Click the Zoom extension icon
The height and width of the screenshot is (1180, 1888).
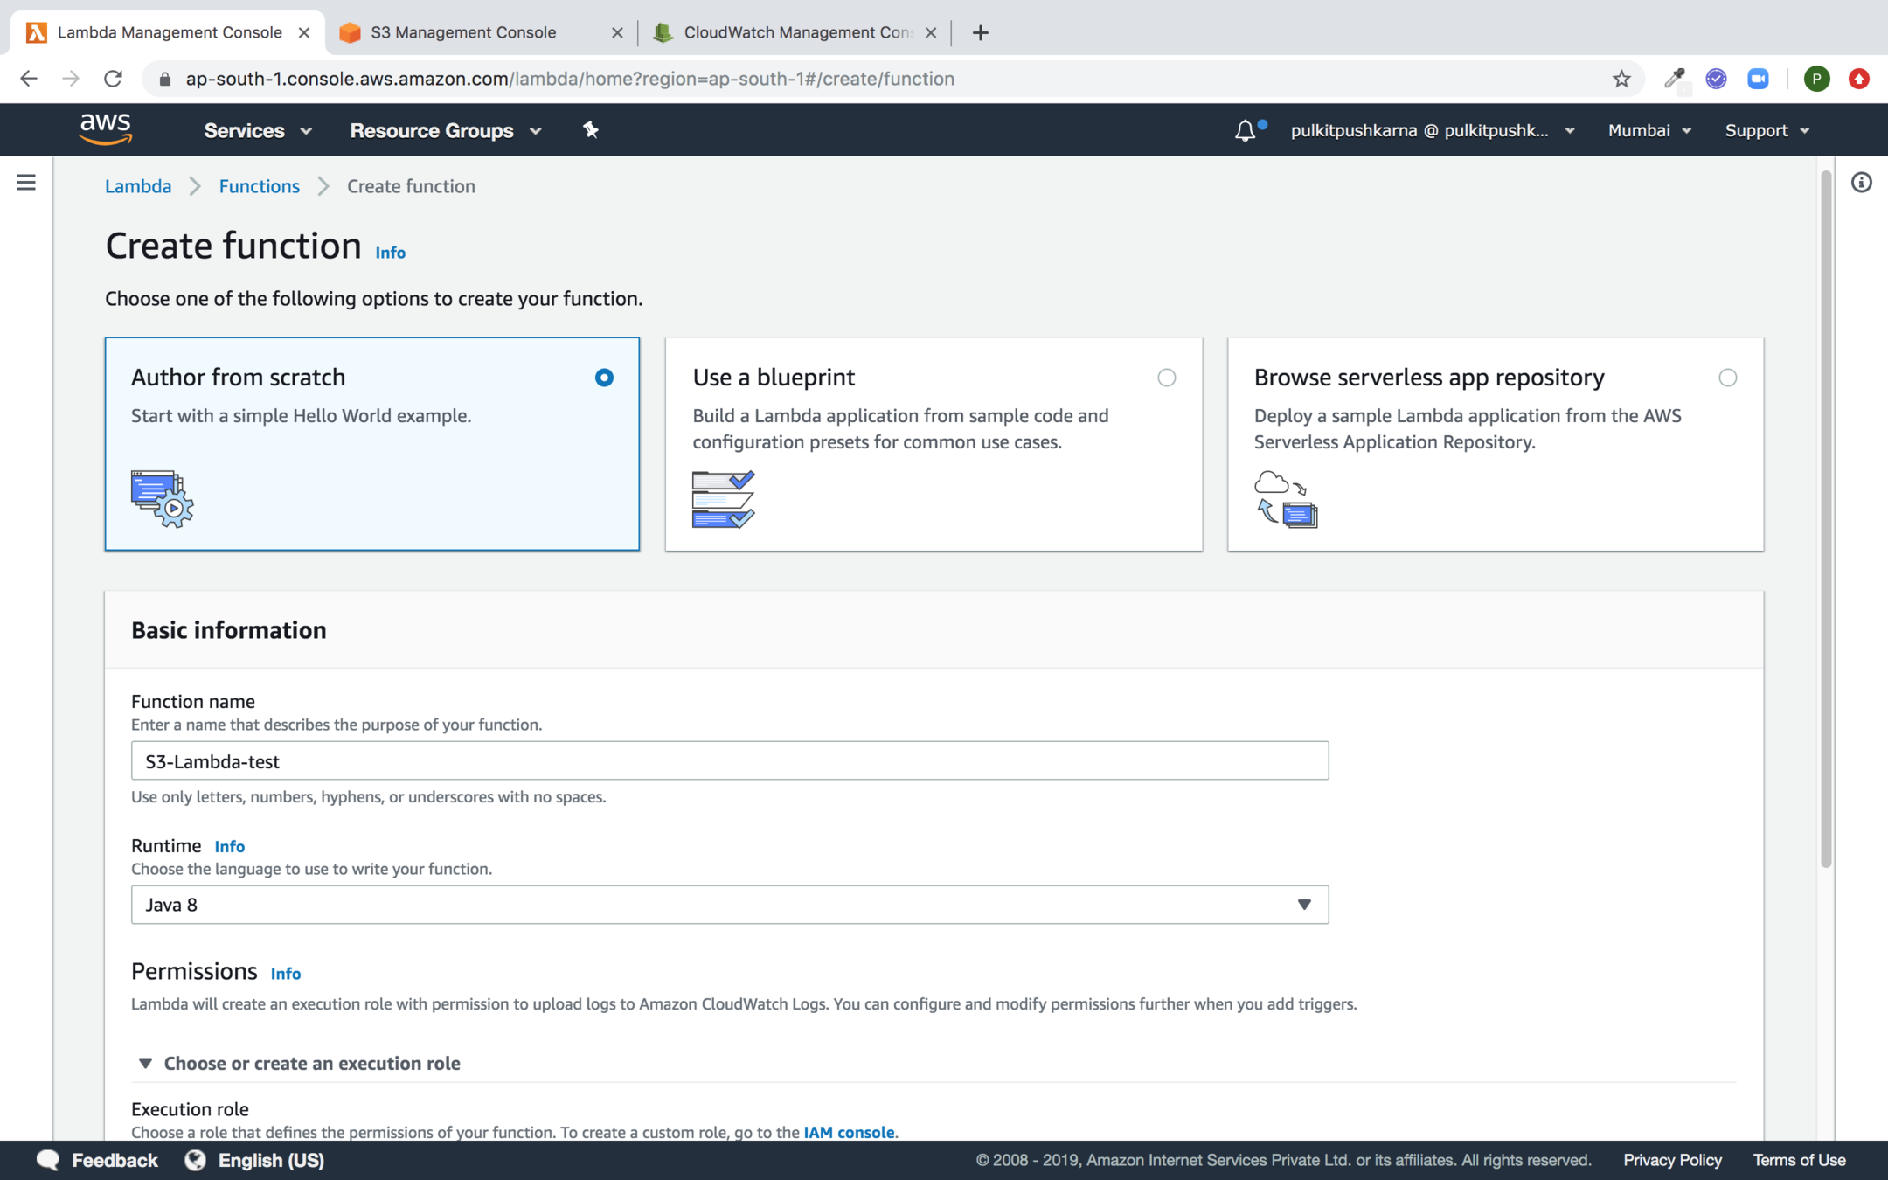point(1758,79)
